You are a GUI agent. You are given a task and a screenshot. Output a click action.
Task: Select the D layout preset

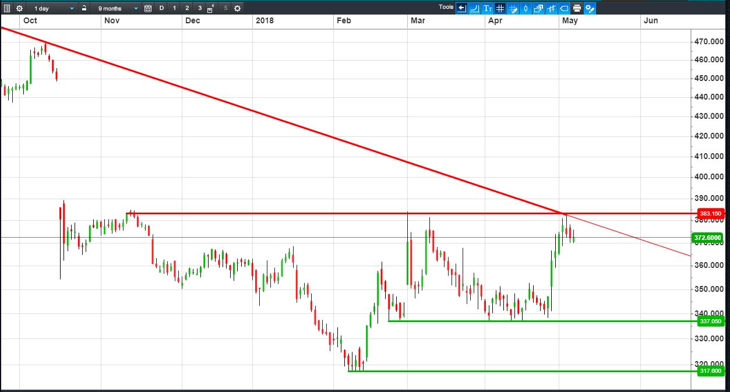(x=161, y=8)
